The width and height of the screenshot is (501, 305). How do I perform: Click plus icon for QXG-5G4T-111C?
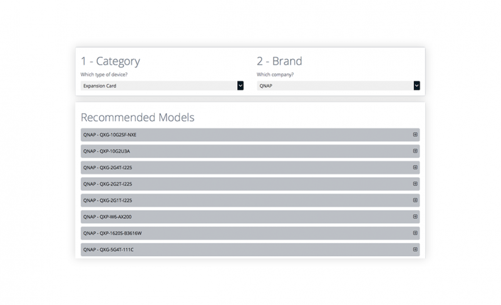pos(415,249)
